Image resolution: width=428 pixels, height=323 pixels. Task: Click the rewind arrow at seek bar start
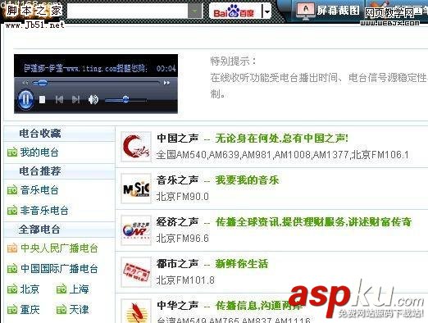tap(25, 83)
